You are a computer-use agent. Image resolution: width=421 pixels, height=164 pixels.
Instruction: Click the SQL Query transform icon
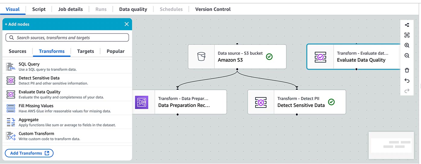(x=11, y=66)
